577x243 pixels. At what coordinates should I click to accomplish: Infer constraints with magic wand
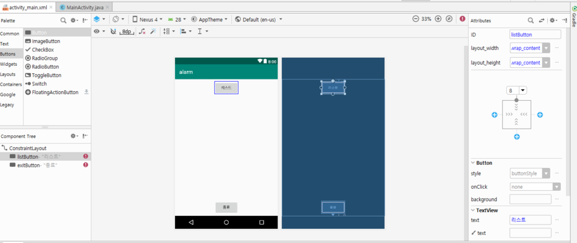[153, 31]
